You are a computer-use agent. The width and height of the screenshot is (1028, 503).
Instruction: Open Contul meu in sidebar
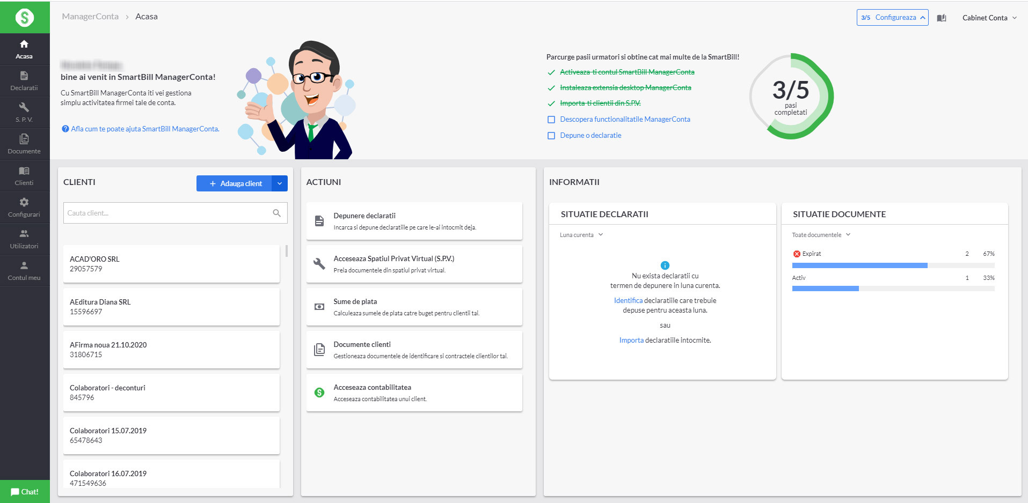(24, 271)
